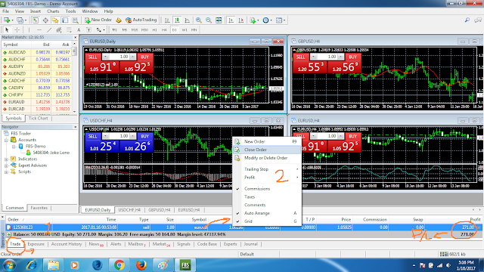Open the Periods clock dropdown
Screen dimensions: 484x272
(267, 20)
